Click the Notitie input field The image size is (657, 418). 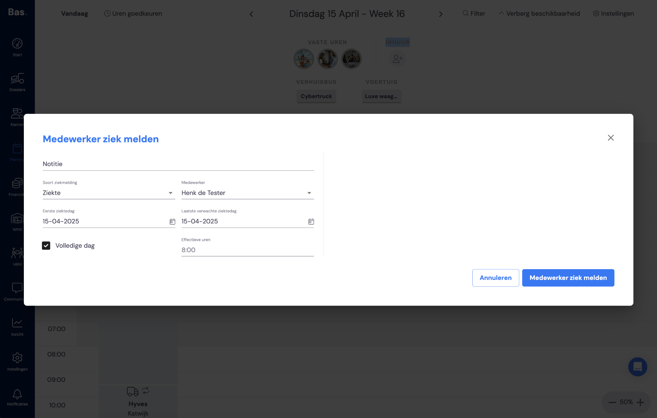coord(178,164)
